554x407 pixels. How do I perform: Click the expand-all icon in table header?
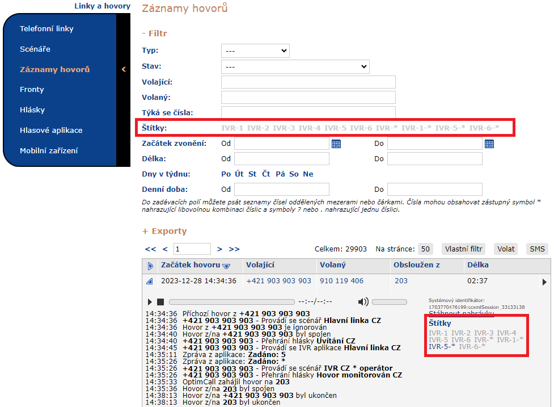coord(150,266)
